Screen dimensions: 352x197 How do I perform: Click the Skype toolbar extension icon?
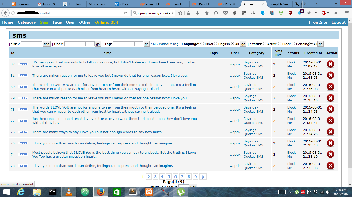[x=262, y=13]
